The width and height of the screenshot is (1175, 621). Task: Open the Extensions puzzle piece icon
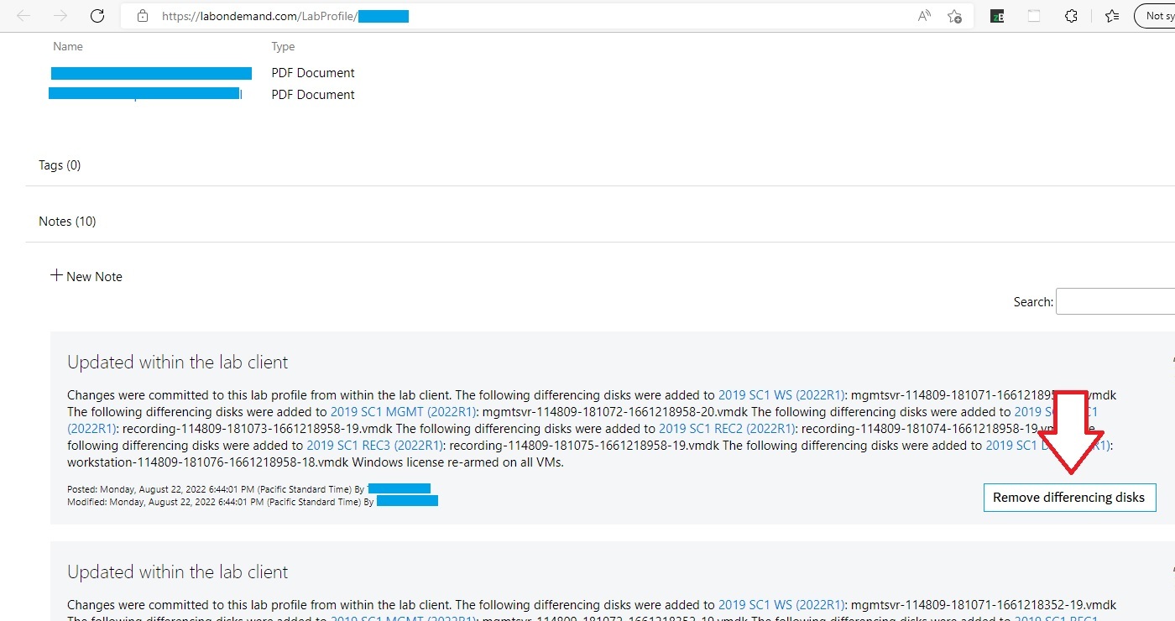[x=1071, y=16]
